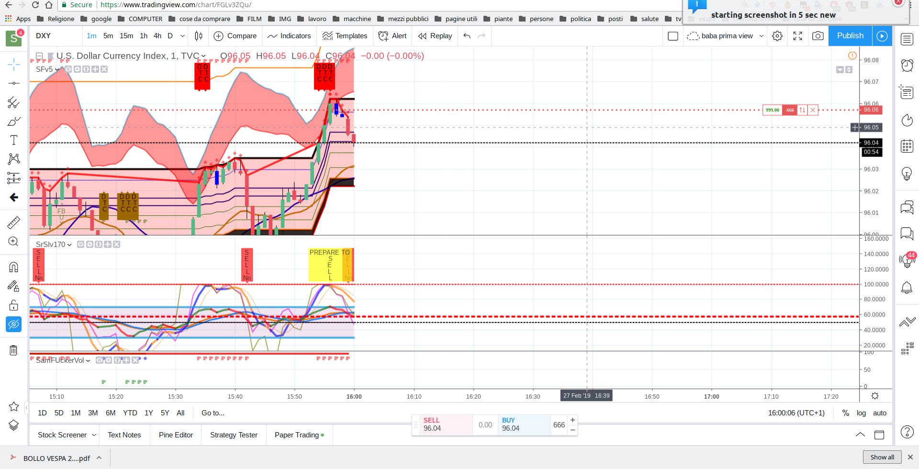The image size is (919, 469).
Task: Open the prediction and measurement tools
Action: 14,178
